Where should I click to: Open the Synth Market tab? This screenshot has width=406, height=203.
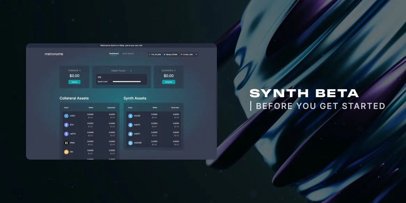point(128,54)
